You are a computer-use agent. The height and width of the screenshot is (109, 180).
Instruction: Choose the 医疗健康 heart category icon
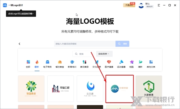pos(109,62)
